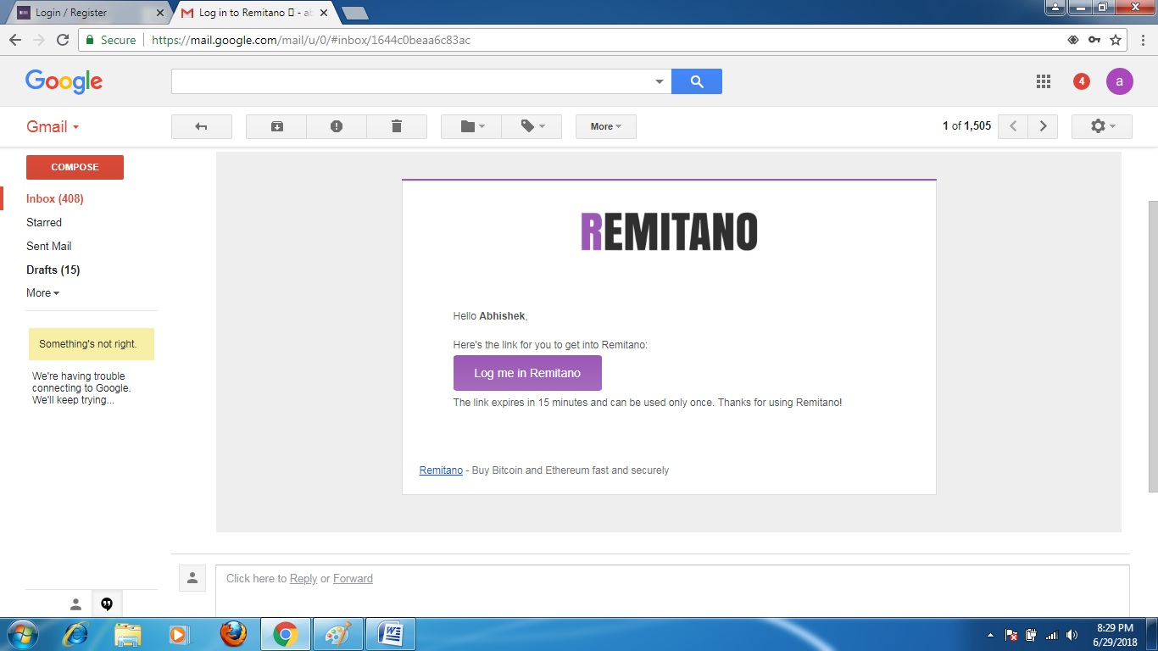Click the Google logo

(64, 81)
